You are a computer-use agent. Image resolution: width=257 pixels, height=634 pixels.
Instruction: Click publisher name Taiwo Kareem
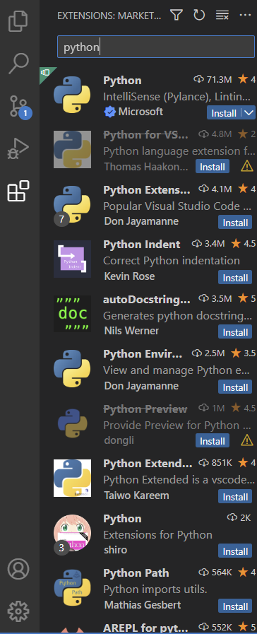136,495
